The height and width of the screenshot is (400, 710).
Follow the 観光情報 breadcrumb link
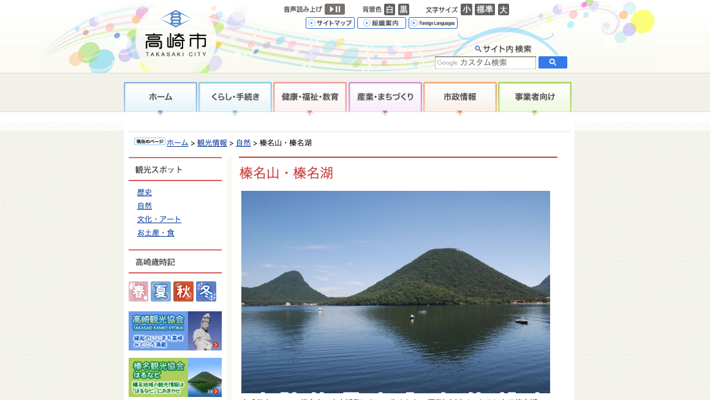tap(212, 143)
